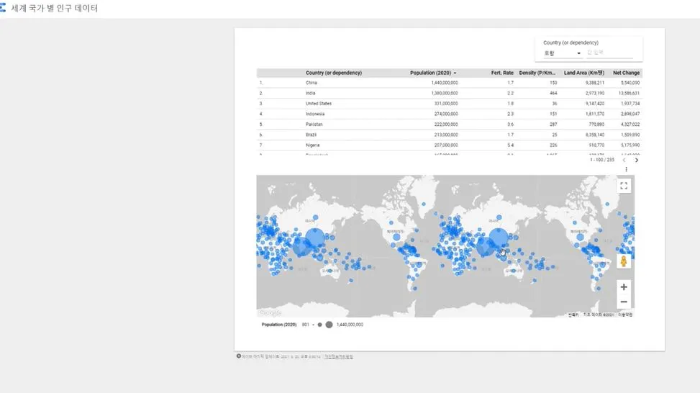Click legend maximum value 1,440,000,000
Viewport: 700px width, 393px height.
(x=350, y=325)
